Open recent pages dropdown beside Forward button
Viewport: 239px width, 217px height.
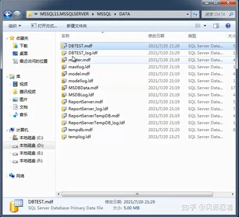pos(24,15)
